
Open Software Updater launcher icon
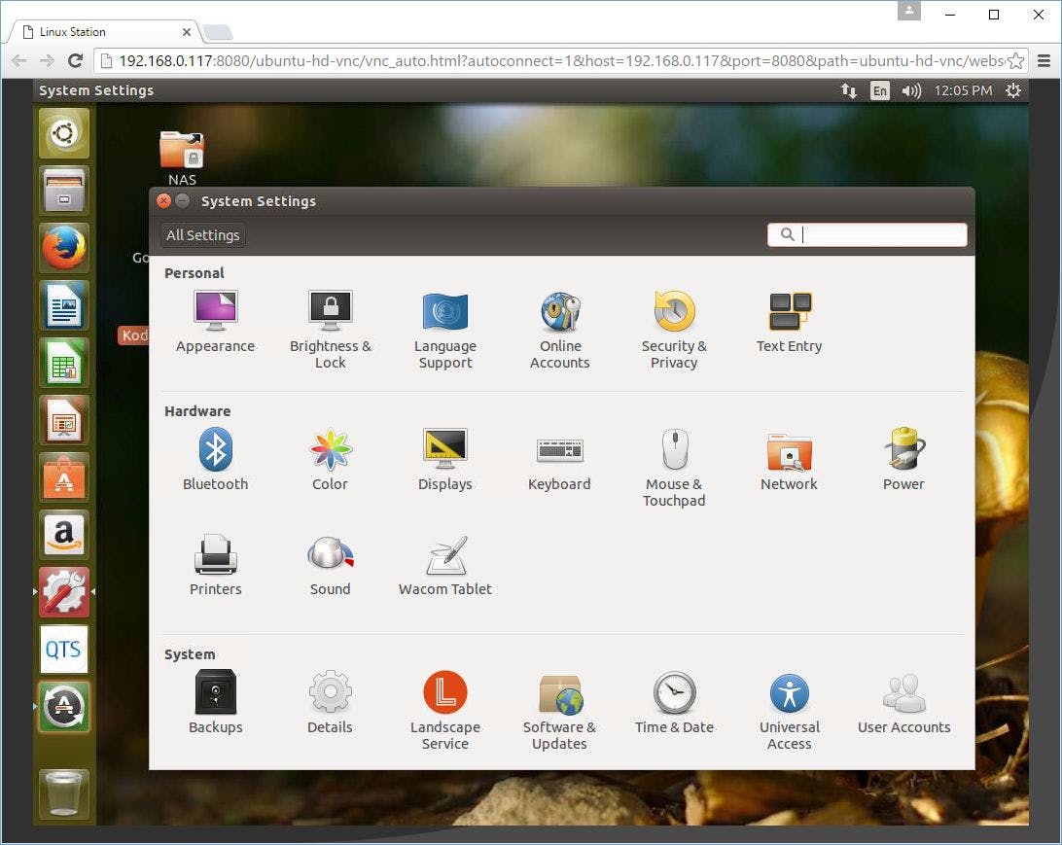63,707
